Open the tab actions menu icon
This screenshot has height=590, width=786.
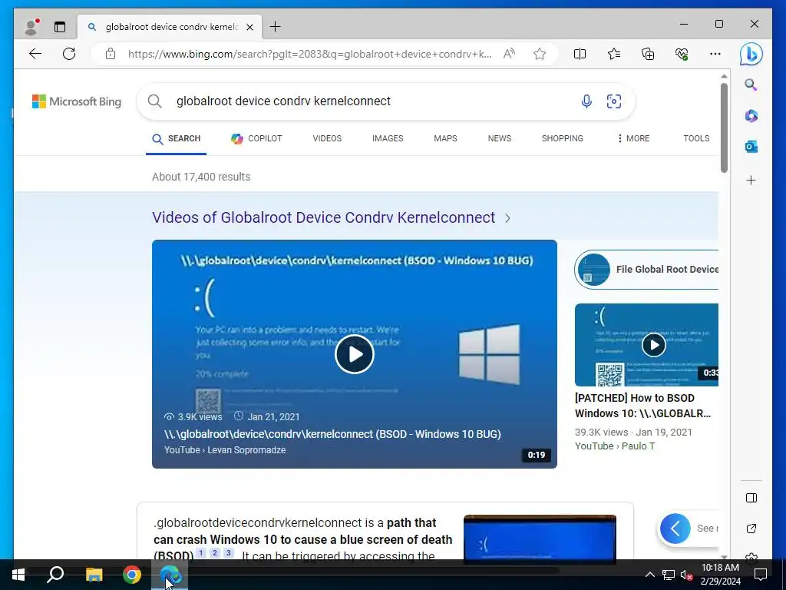60,27
